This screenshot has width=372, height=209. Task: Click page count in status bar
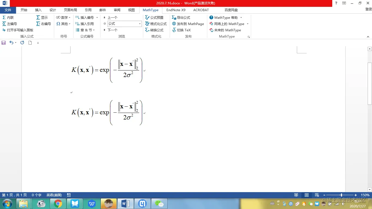[x=14, y=195]
